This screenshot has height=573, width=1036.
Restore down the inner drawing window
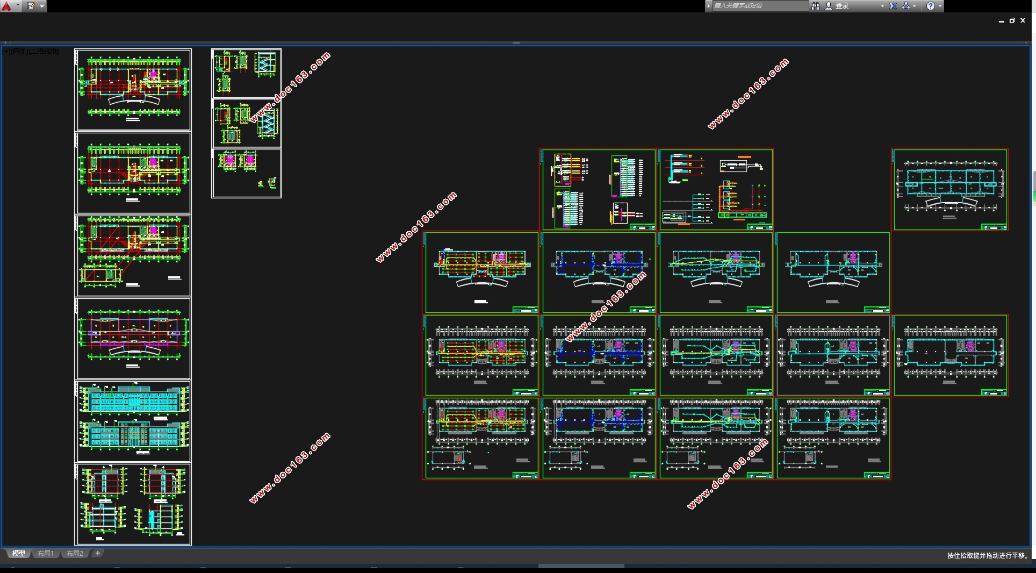click(x=1012, y=20)
